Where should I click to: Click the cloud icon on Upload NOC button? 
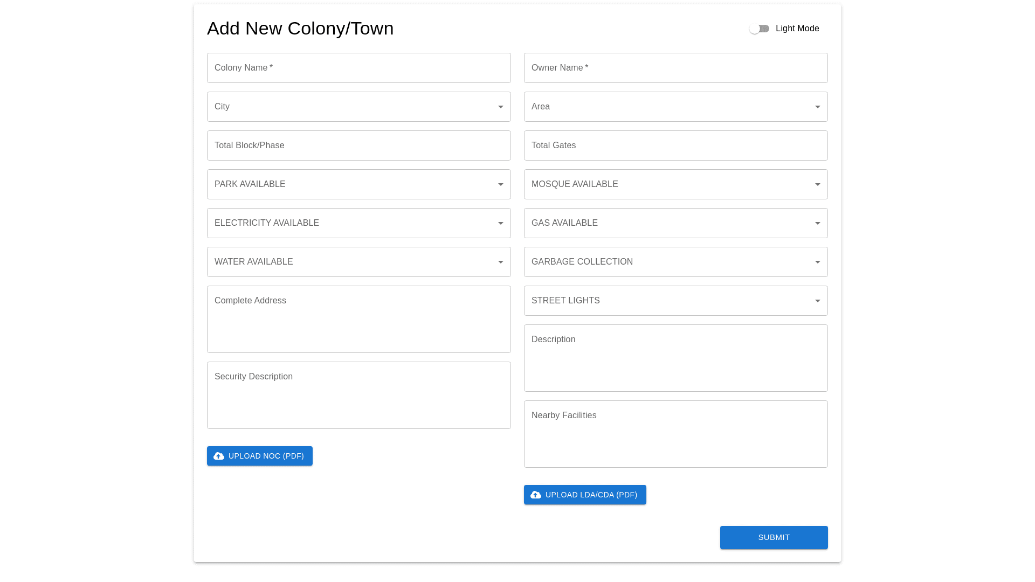pyautogui.click(x=219, y=455)
